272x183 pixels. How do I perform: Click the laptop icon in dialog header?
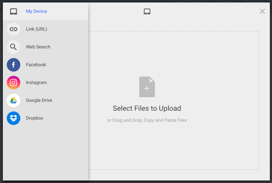pyautogui.click(x=147, y=11)
